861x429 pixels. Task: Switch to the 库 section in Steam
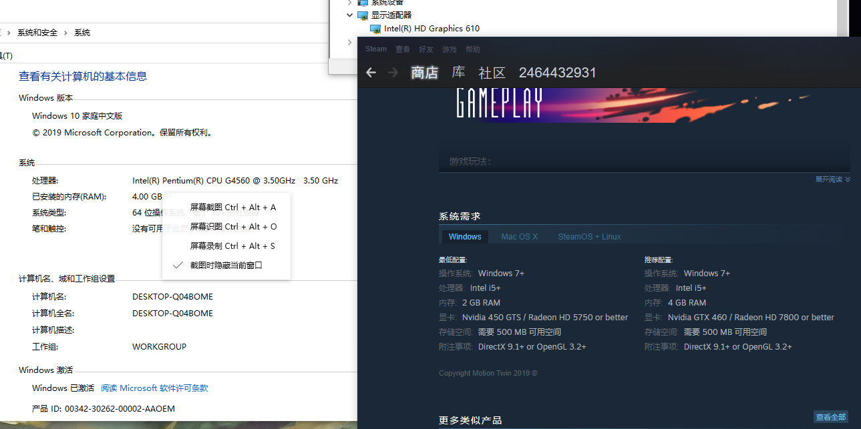458,73
